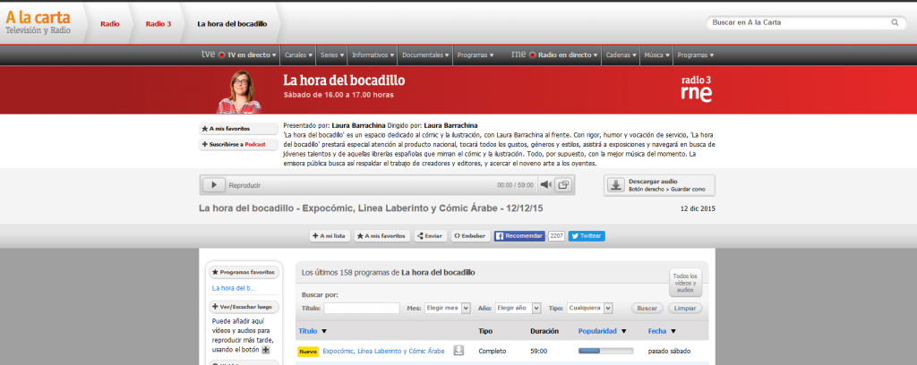
Task: Click the 59:00 duration cell
Action: (538, 351)
